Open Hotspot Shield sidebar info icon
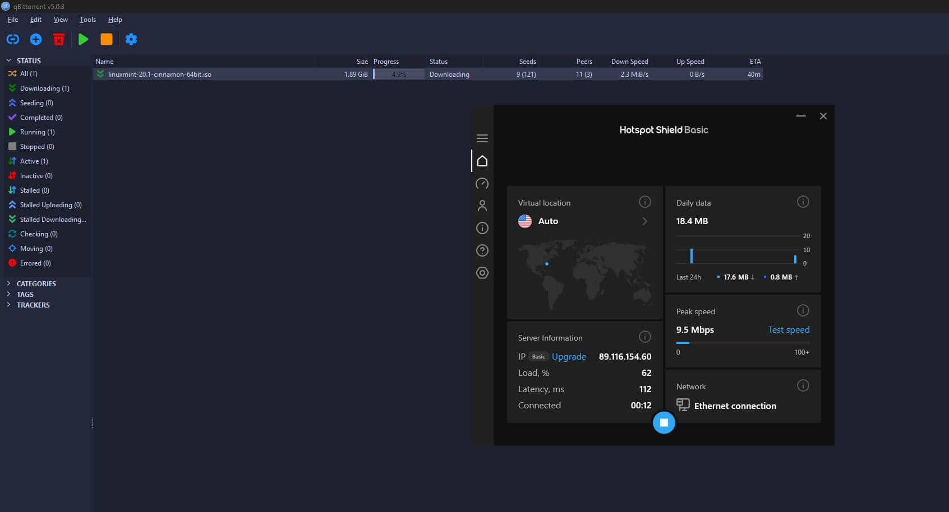Screen dimensions: 949x512 pyautogui.click(x=482, y=228)
